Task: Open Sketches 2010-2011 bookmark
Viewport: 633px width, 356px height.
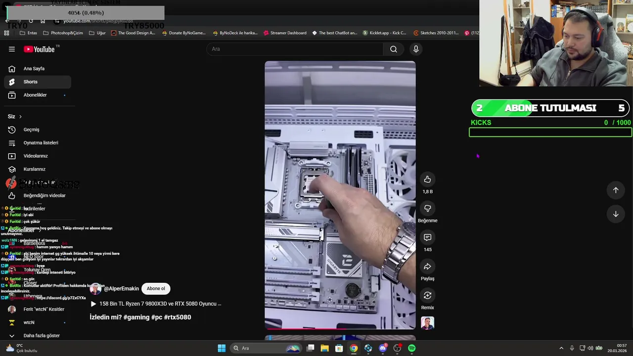Action: tap(435, 33)
